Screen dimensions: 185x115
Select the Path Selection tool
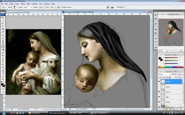click(x=3, y=64)
